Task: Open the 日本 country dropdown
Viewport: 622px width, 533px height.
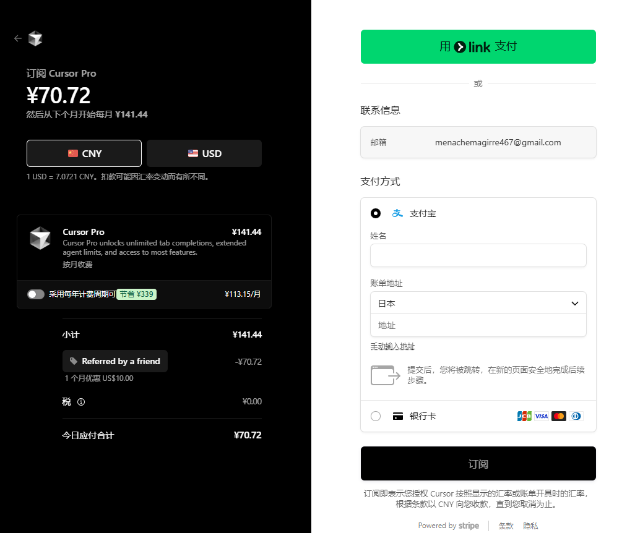Action: 478,303
